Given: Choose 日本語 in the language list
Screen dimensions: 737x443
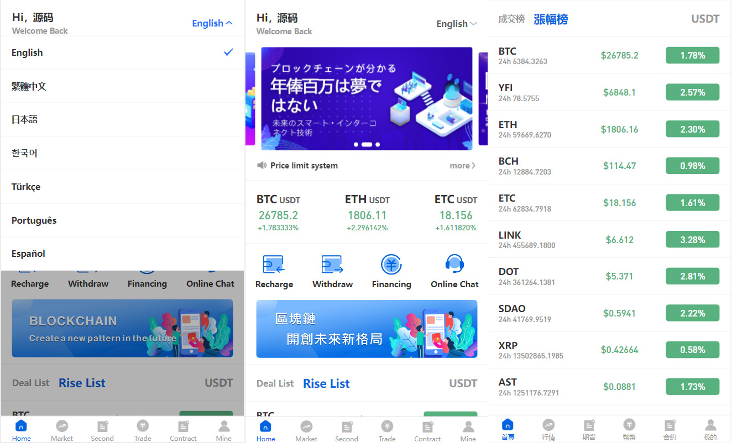Looking at the screenshot, I should [122, 119].
